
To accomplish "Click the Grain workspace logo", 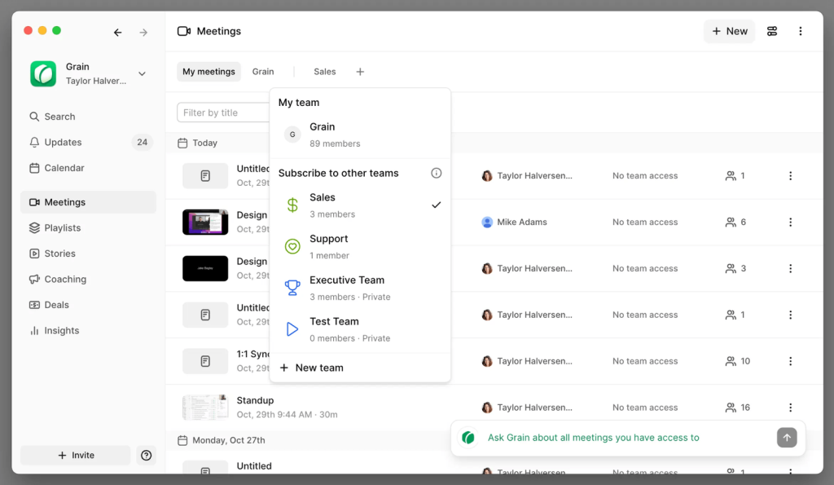I will coord(43,73).
